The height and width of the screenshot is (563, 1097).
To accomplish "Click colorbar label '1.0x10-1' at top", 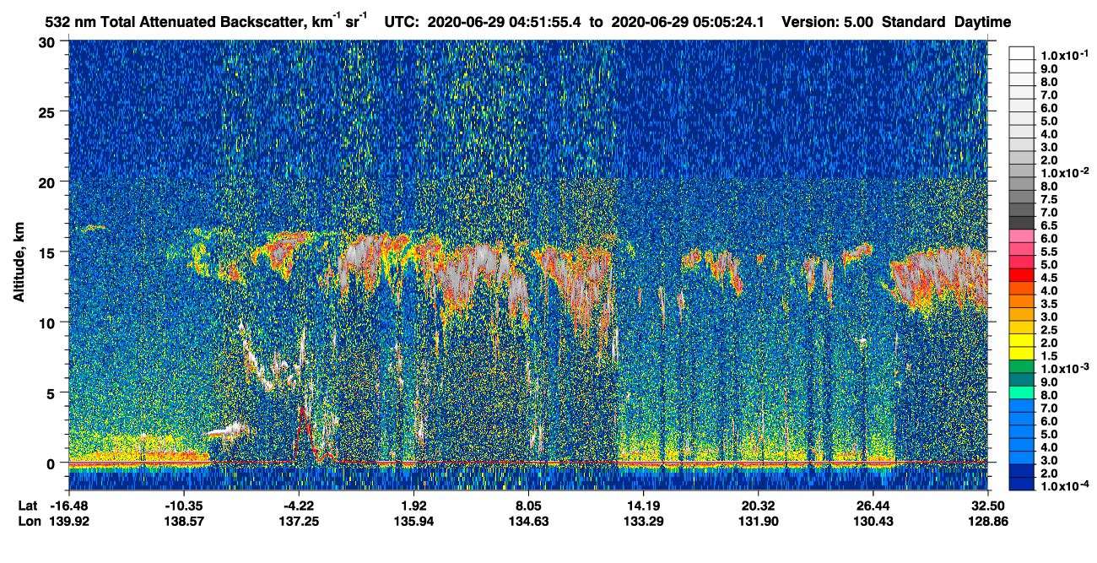I will pos(1064,55).
